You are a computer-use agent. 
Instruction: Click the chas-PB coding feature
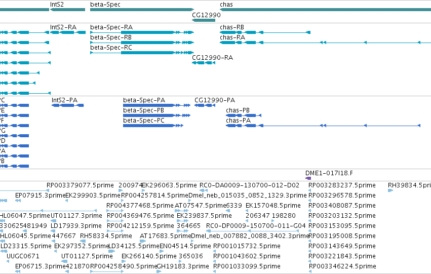(x=244, y=115)
